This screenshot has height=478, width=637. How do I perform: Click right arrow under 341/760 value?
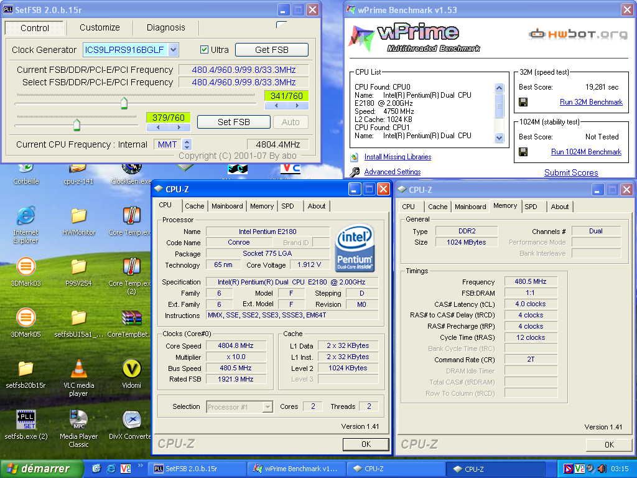point(297,106)
